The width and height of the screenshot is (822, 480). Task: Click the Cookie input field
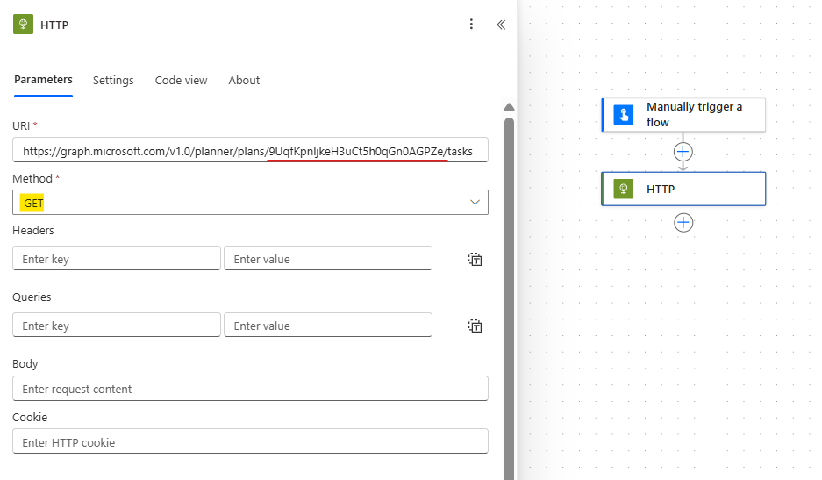(x=250, y=441)
